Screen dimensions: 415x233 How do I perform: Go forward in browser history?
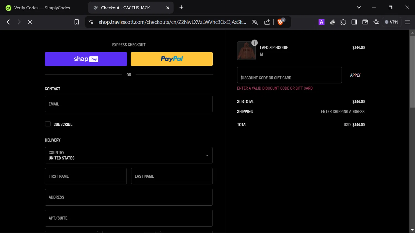[19, 22]
